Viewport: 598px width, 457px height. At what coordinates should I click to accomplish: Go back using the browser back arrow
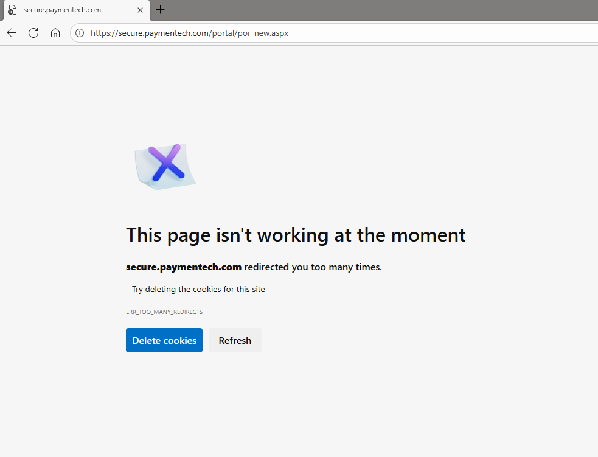pos(12,33)
